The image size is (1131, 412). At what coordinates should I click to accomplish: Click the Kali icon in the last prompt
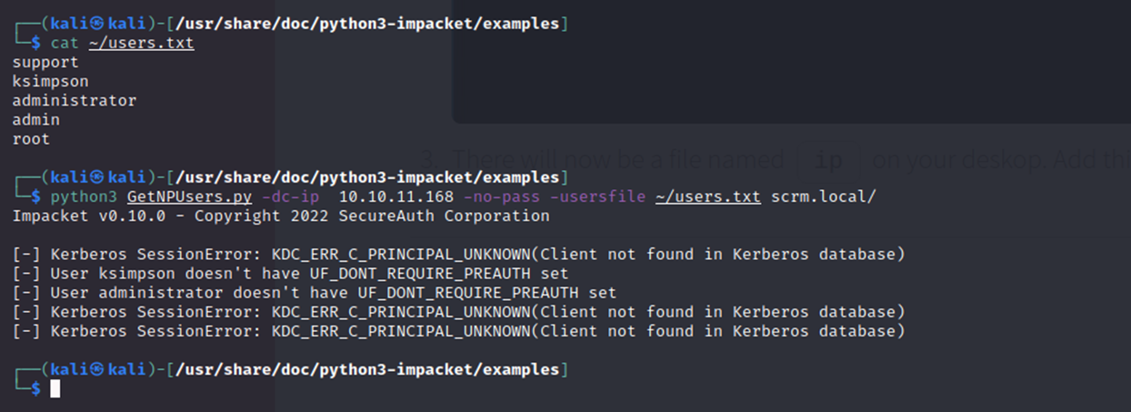click(97, 369)
